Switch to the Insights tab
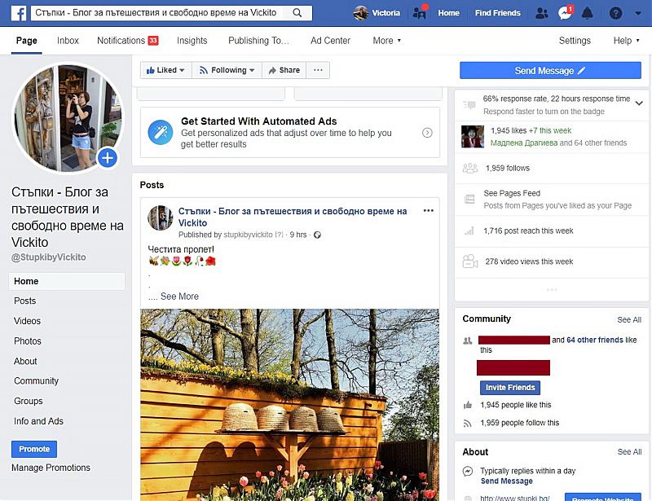Image resolution: width=652 pixels, height=501 pixels. (192, 41)
